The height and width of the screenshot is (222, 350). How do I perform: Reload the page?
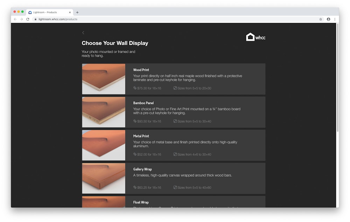28,19
